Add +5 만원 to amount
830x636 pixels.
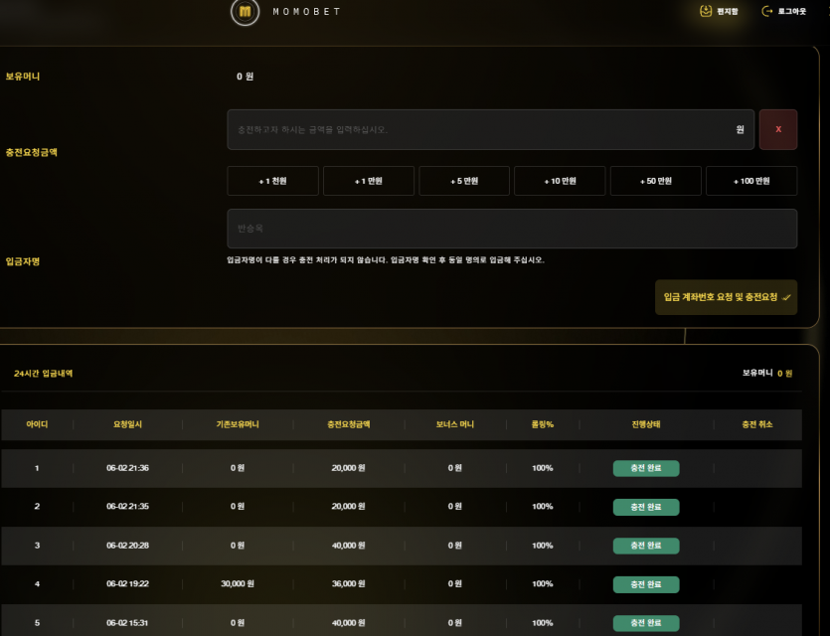point(464,181)
